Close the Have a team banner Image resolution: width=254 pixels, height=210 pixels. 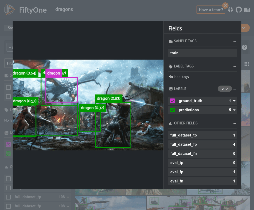point(225,6)
